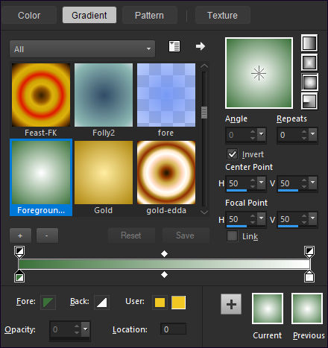Image resolution: width=328 pixels, height=348 pixels.
Task: Click the white arrow icon beside category list
Action: pos(201,46)
